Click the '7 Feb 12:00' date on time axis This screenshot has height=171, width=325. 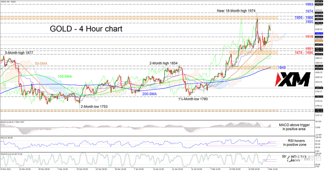pos(215,169)
